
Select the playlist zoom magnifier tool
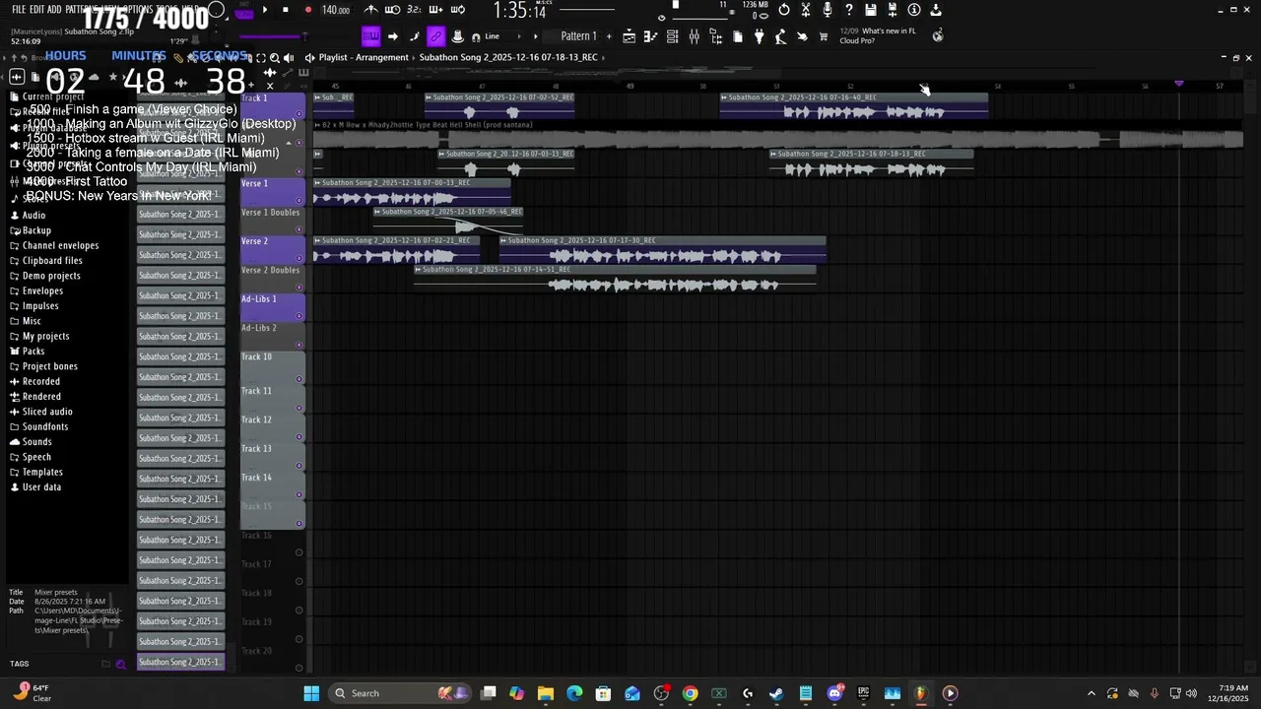click(275, 58)
